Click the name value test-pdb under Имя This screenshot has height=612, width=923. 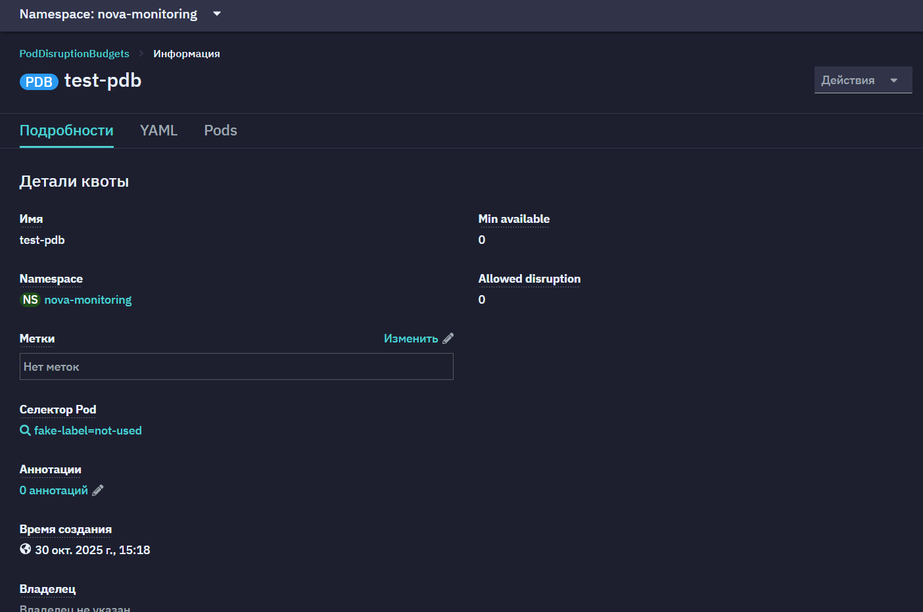coord(42,240)
